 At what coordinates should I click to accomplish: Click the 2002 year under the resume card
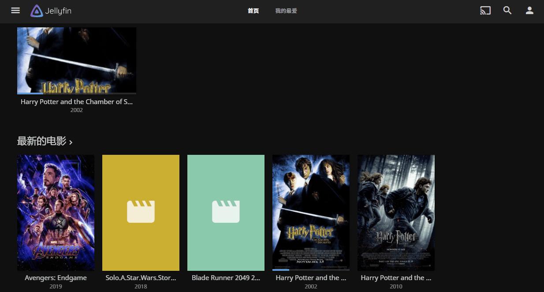(77, 110)
